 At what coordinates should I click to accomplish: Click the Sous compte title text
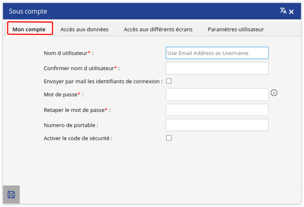(28, 11)
